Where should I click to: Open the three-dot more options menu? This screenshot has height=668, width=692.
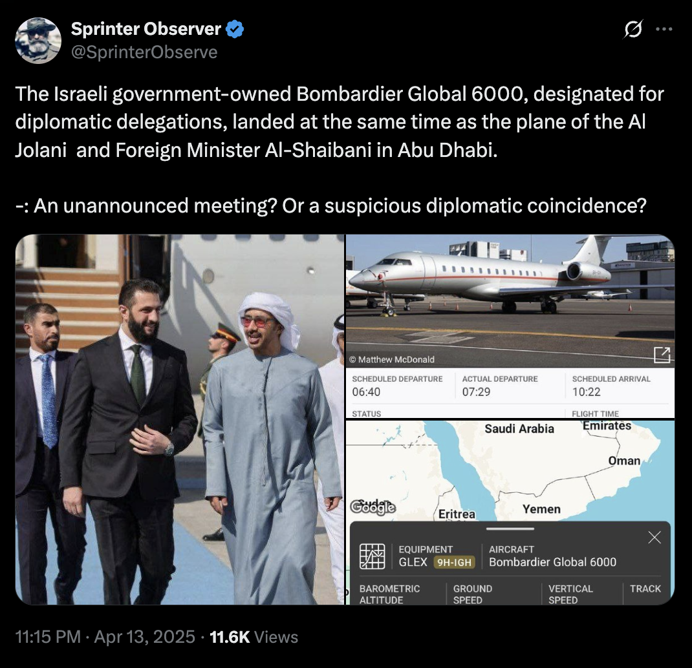[664, 29]
